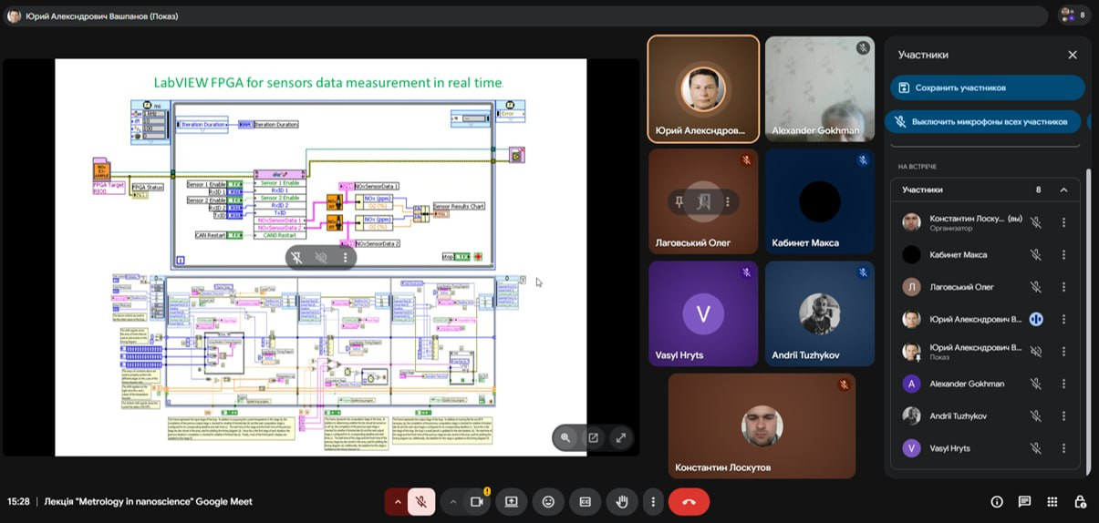The height and width of the screenshot is (523, 1099).
Task: Open options for Andrii Tuzhykov in list
Action: [1063, 415]
